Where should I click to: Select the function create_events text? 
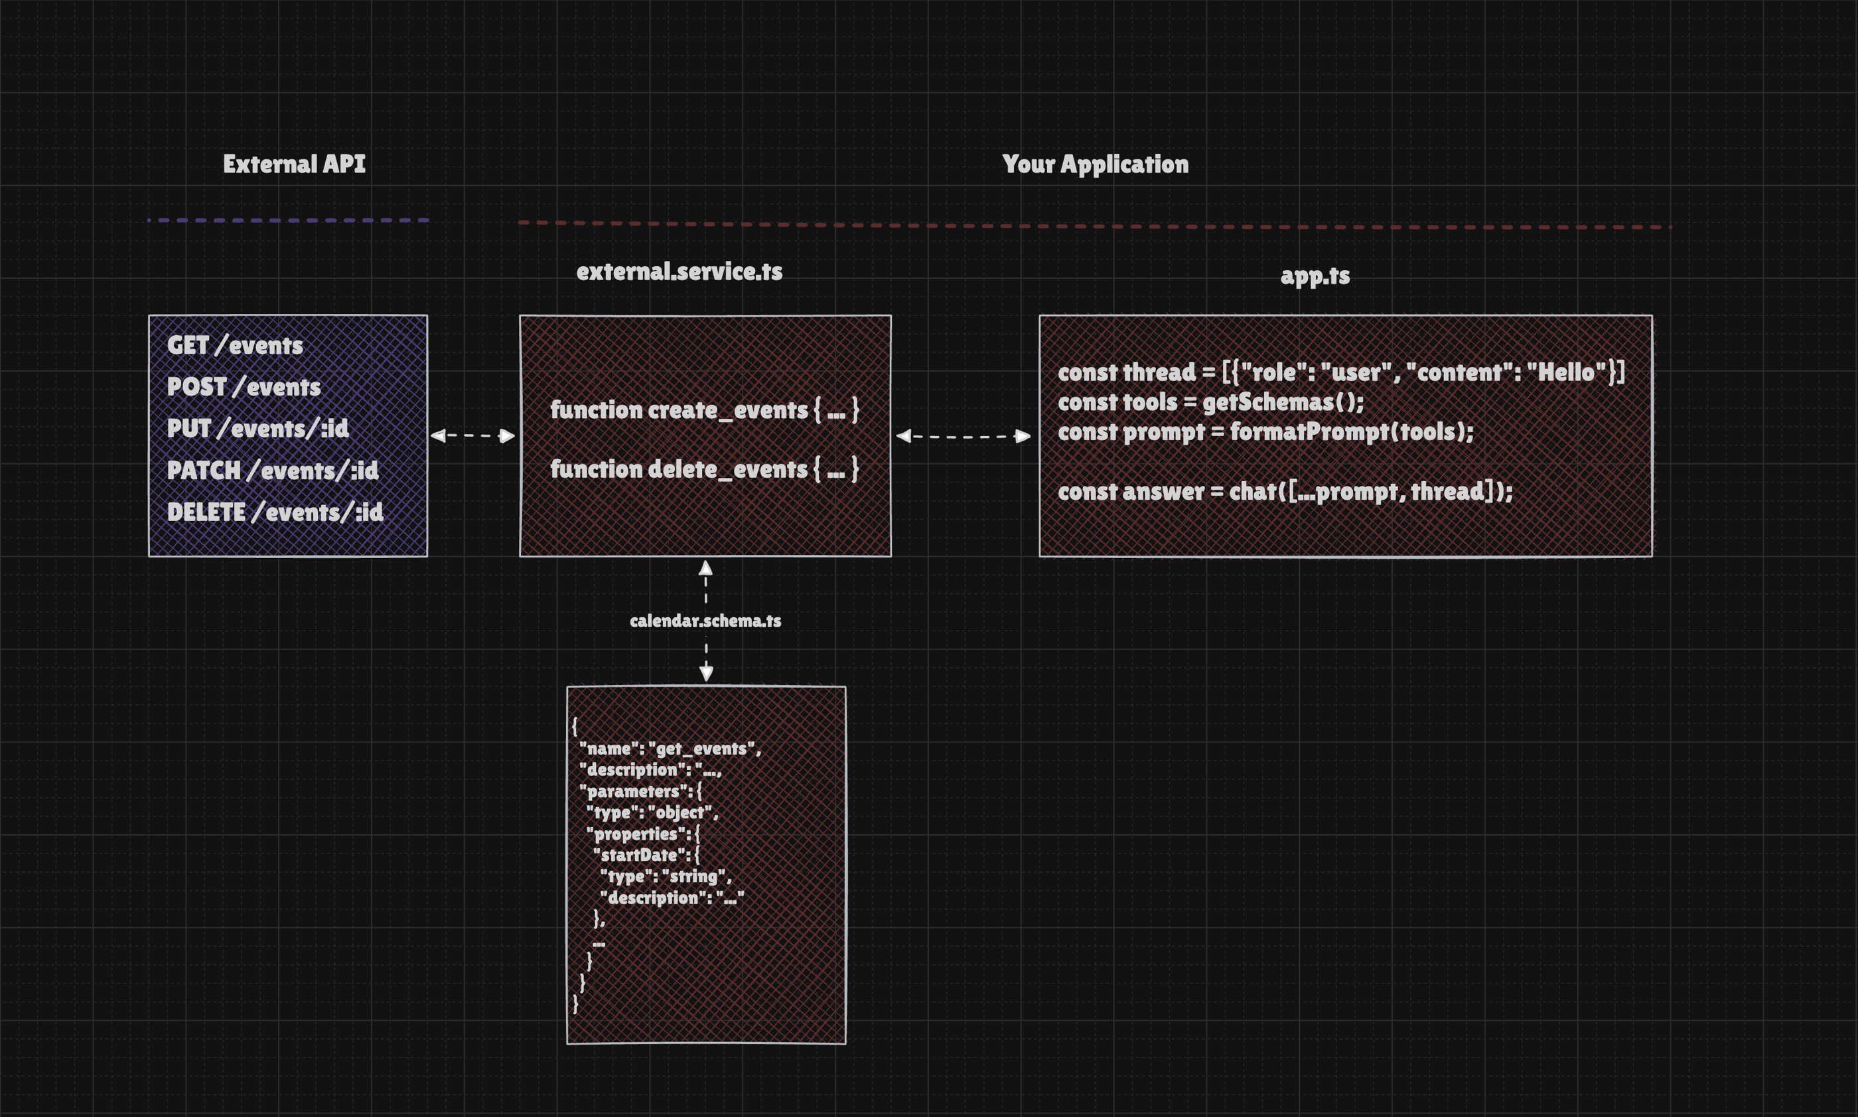(x=703, y=410)
